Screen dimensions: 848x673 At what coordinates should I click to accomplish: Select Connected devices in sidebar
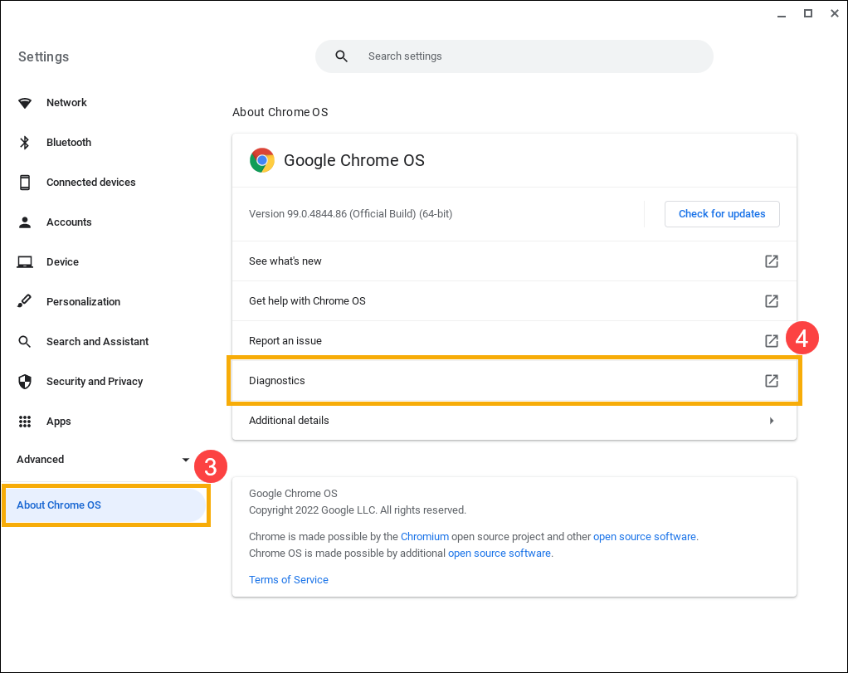91,183
